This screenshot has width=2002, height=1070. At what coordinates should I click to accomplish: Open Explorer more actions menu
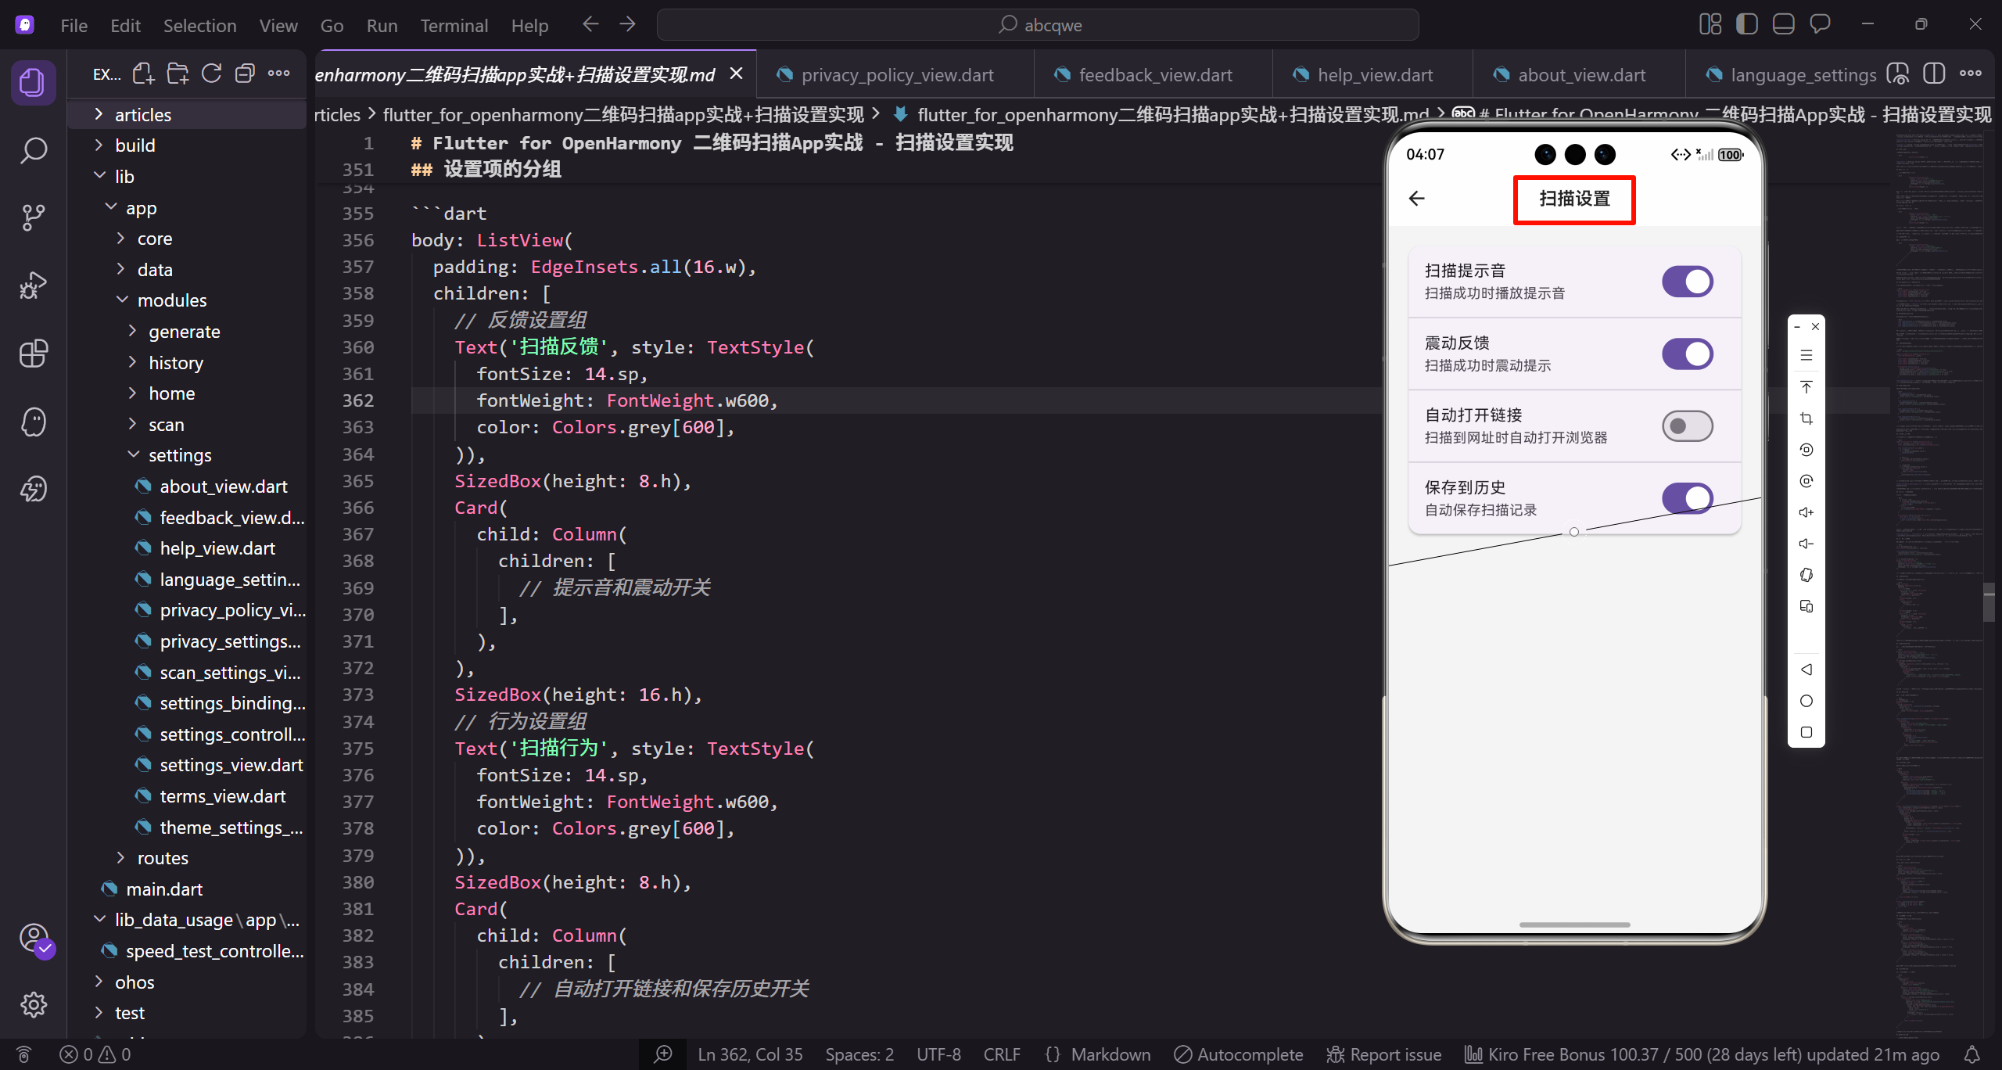(278, 74)
